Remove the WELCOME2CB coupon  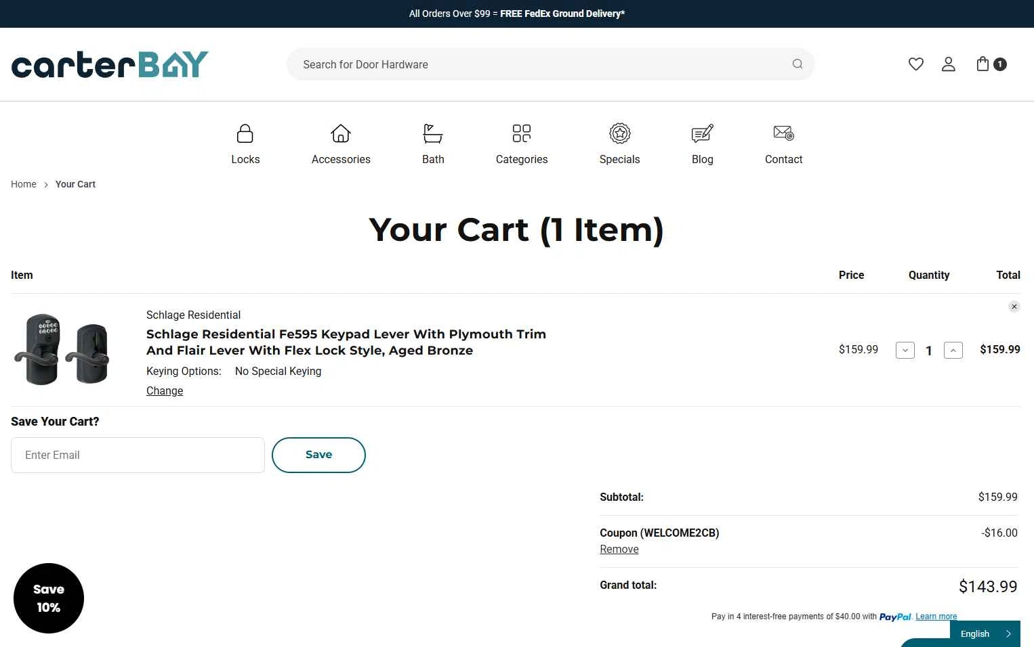(619, 549)
